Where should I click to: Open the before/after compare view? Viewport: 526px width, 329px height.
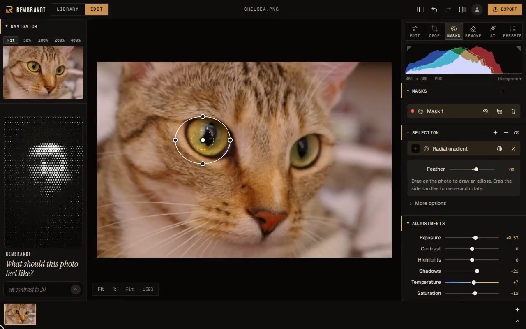tap(462, 9)
